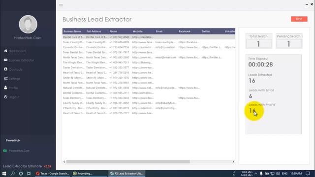Click Pending Search counter box
The width and height of the screenshot is (315, 177).
pyautogui.click(x=289, y=41)
